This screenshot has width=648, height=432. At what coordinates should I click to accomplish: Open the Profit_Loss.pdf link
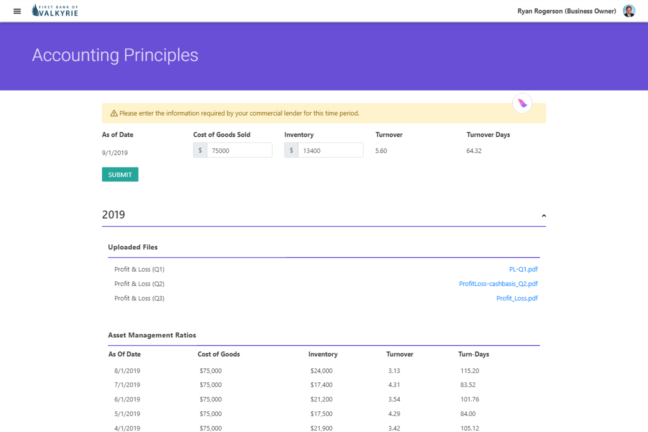(517, 298)
